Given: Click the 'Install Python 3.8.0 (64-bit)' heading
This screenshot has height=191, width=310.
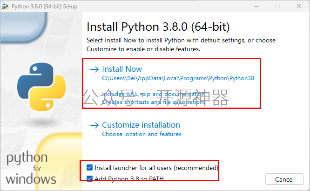Looking at the screenshot, I should [x=158, y=27].
